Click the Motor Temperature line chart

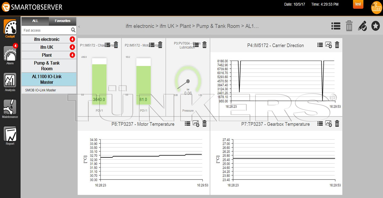pos(151,160)
